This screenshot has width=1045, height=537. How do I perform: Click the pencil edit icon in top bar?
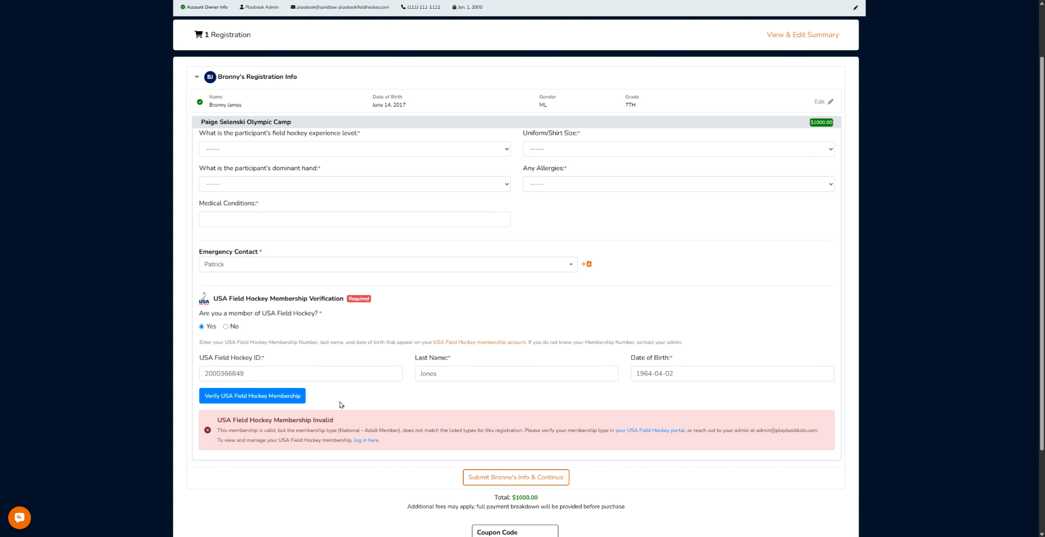tap(855, 8)
